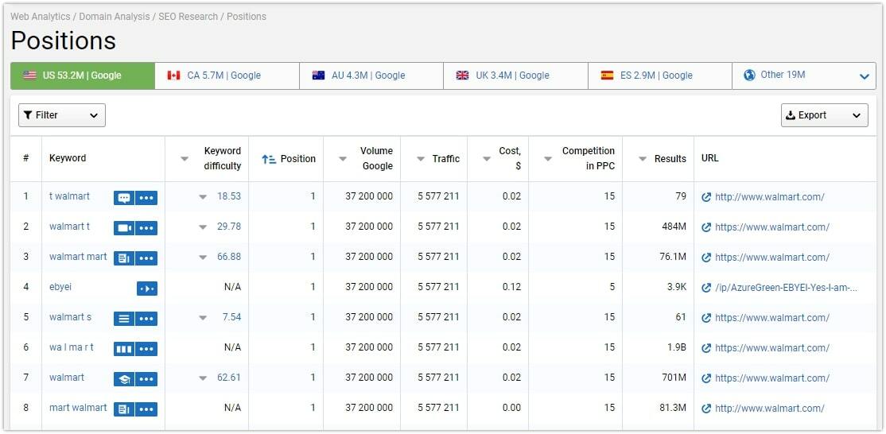
Task: Open external link icon for row 8 URL
Action: click(x=705, y=409)
